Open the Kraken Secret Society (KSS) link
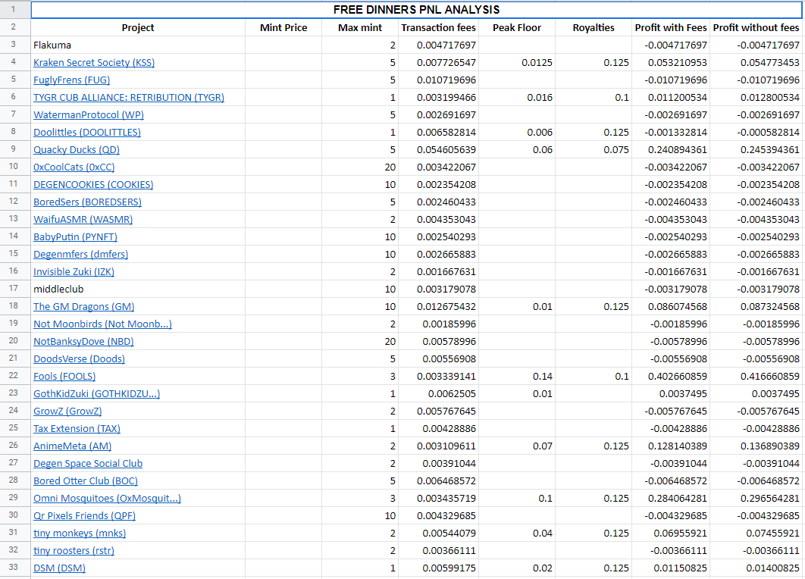The height and width of the screenshot is (579, 805). [94, 63]
